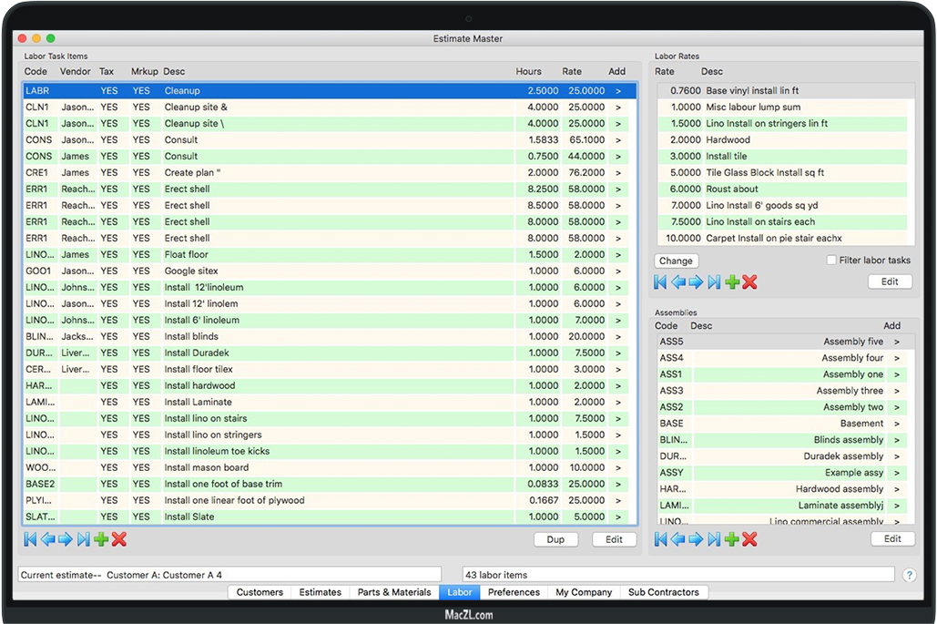937x624 pixels.
Task: Go to next record in Labor Rates
Action: click(x=697, y=282)
